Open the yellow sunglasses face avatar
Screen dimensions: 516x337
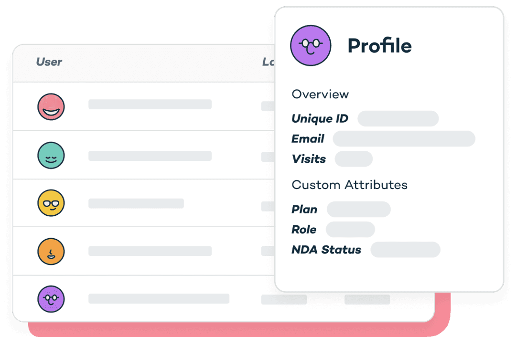(51, 203)
